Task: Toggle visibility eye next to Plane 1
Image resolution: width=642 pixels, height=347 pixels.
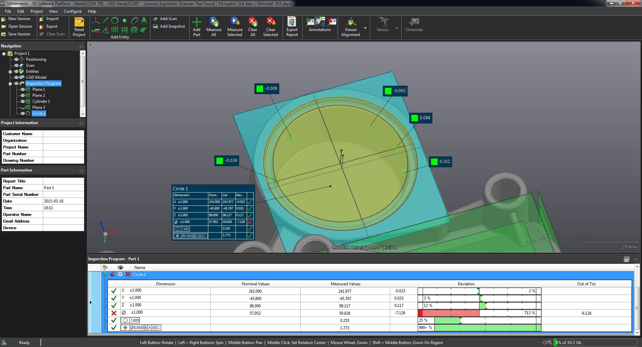Action: pyautogui.click(x=23, y=89)
